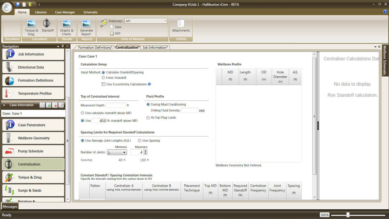Open the minimum Number of Joints dropdown
This screenshot has height=219, width=389.
117,152
